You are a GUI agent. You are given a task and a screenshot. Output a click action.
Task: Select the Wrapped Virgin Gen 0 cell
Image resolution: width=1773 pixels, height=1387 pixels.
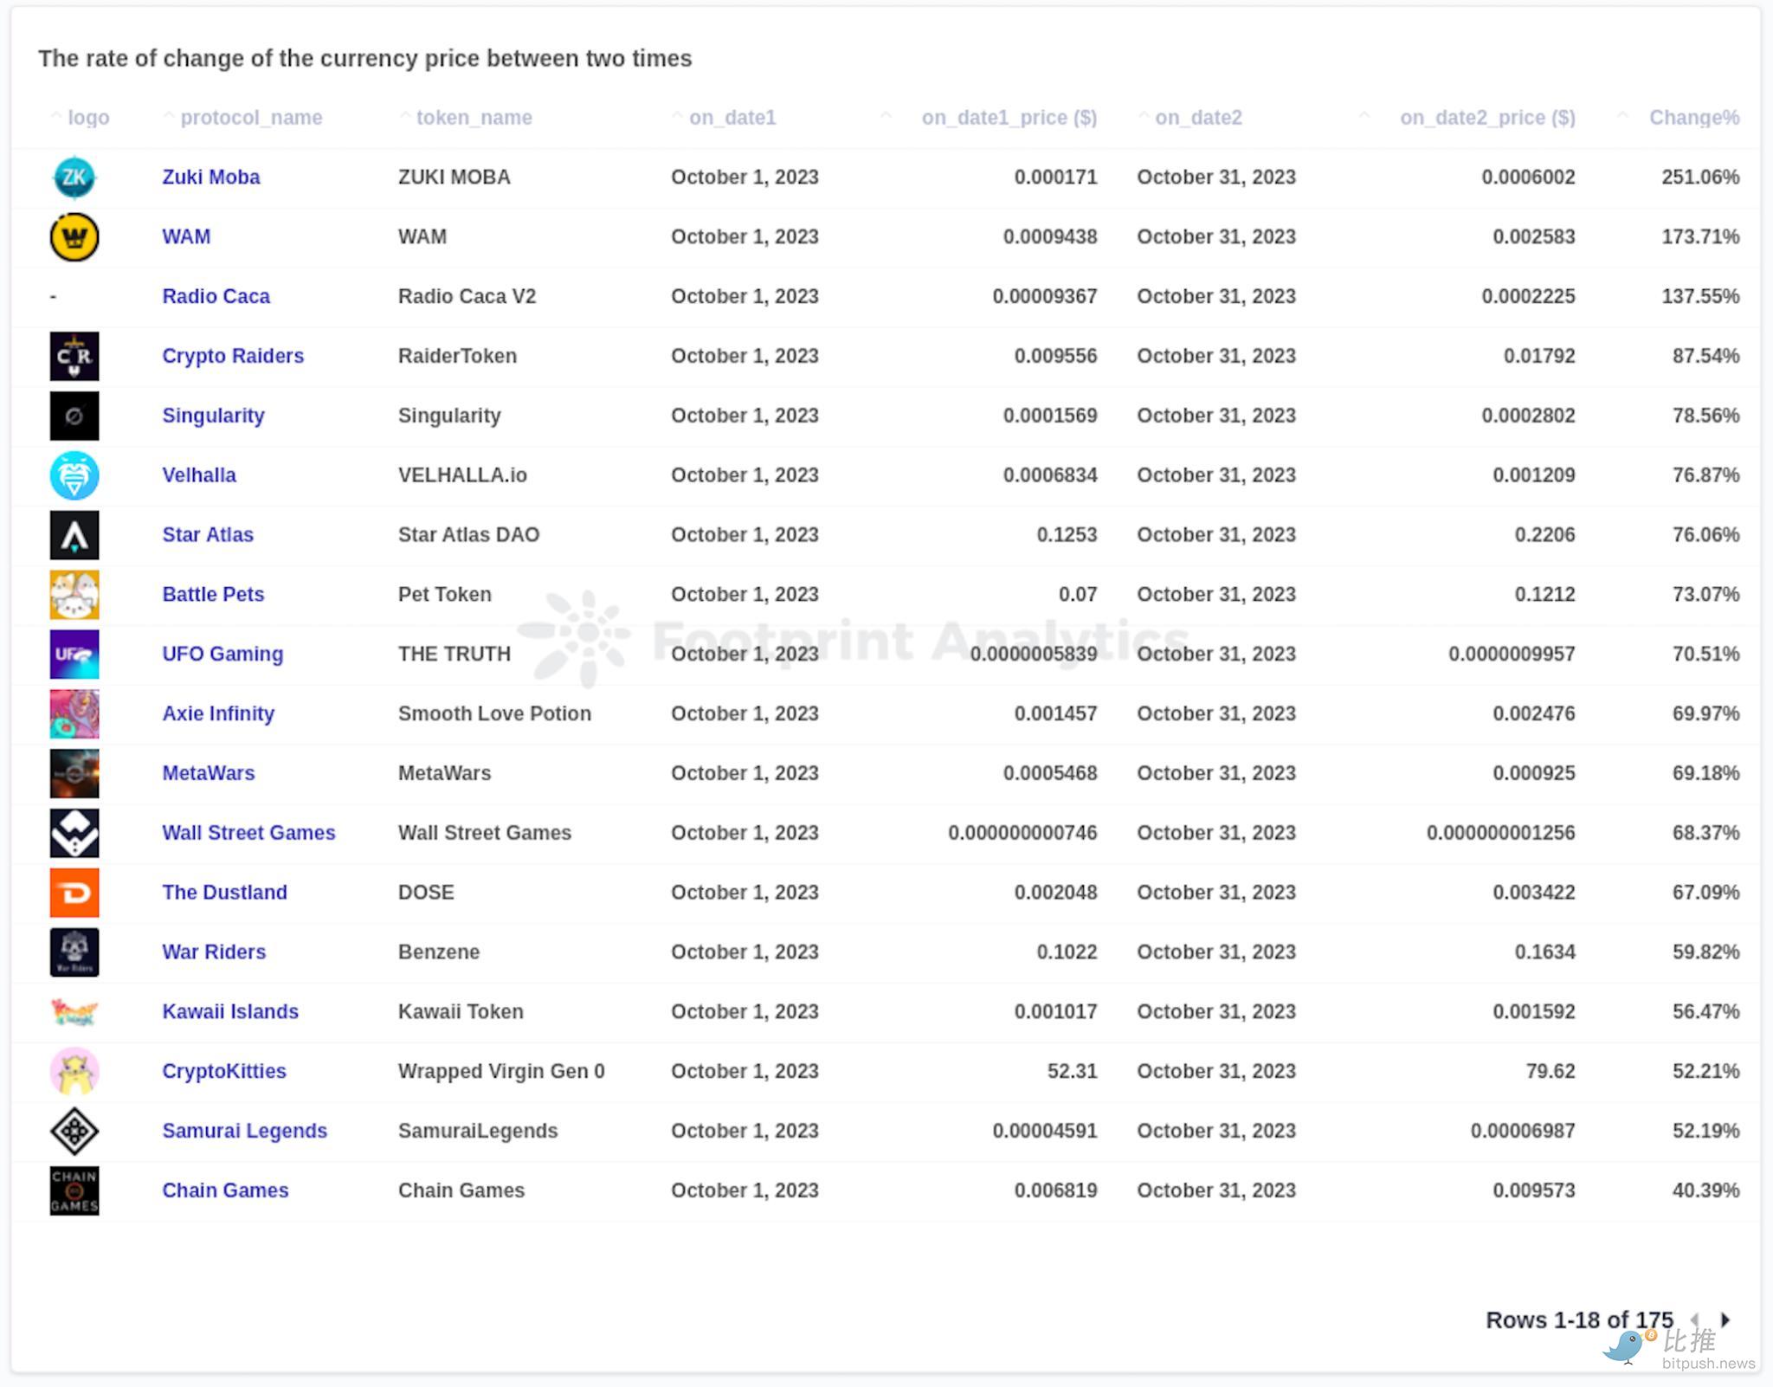point(501,1072)
